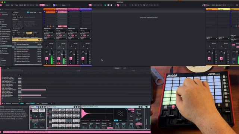Enable MIDI map mode
The width and height of the screenshot is (239, 134).
pyautogui.click(x=213, y=5)
